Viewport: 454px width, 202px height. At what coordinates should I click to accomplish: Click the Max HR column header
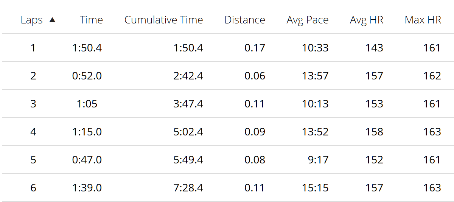pyautogui.click(x=423, y=20)
